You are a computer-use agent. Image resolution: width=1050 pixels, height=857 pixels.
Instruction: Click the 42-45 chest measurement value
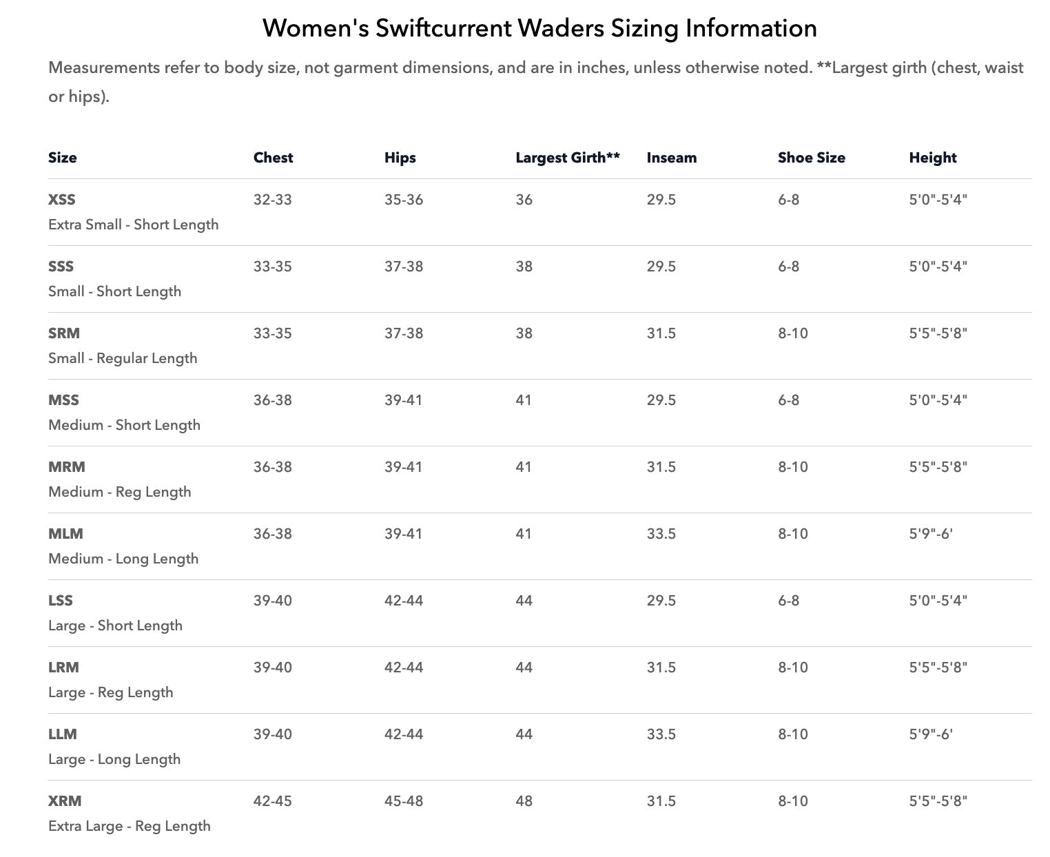273,801
